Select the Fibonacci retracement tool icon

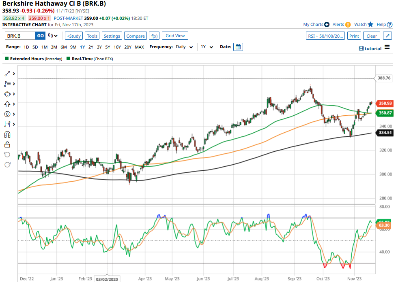(7, 84)
